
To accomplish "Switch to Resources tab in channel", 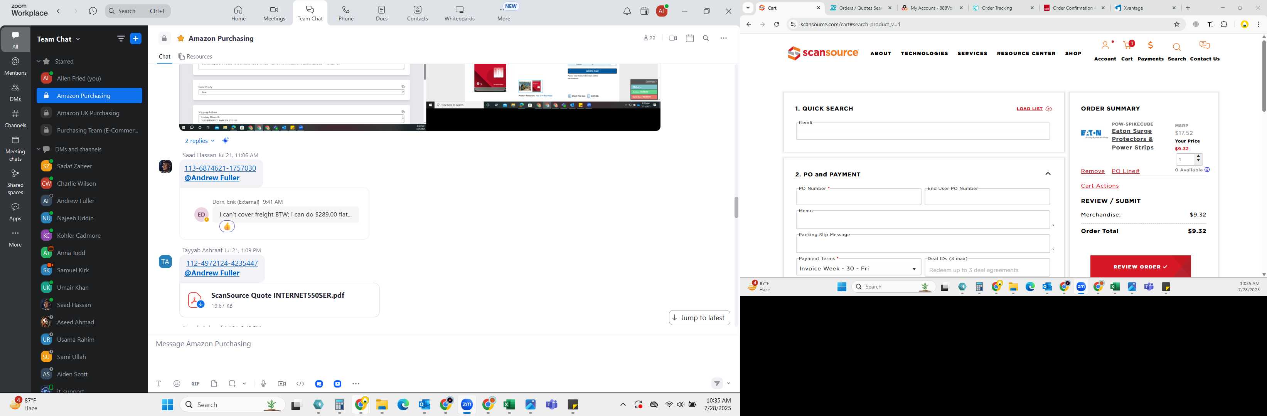I will [195, 57].
